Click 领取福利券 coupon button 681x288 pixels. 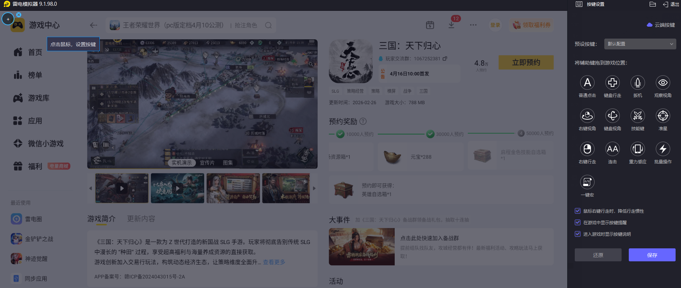pos(532,25)
